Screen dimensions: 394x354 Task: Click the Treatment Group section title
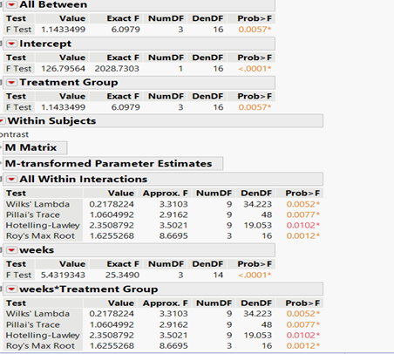69,83
